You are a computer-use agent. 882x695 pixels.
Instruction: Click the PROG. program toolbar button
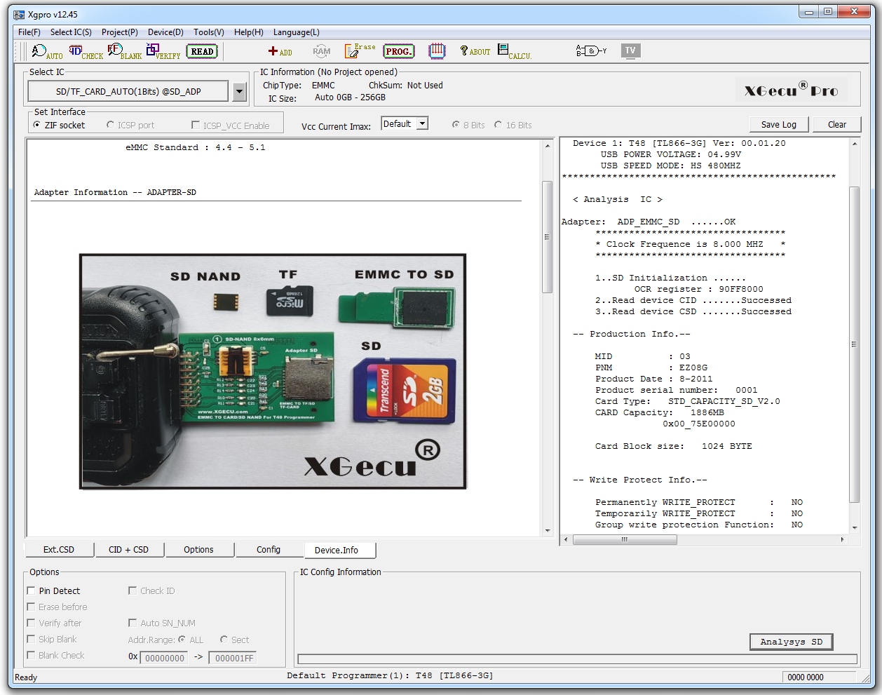pos(399,51)
